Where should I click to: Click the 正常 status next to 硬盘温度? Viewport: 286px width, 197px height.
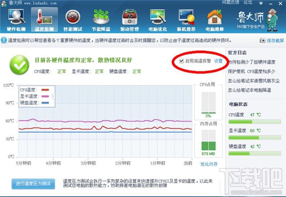point(137,72)
